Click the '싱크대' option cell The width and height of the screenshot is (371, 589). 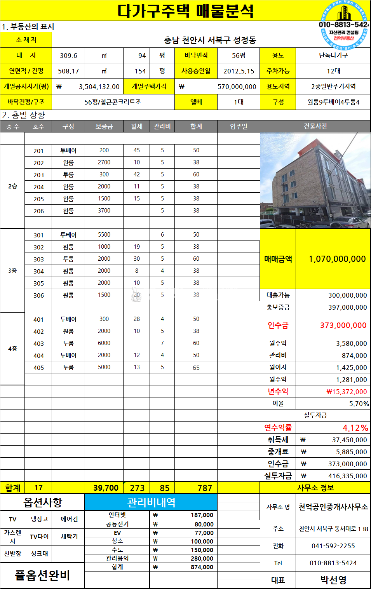point(39,554)
